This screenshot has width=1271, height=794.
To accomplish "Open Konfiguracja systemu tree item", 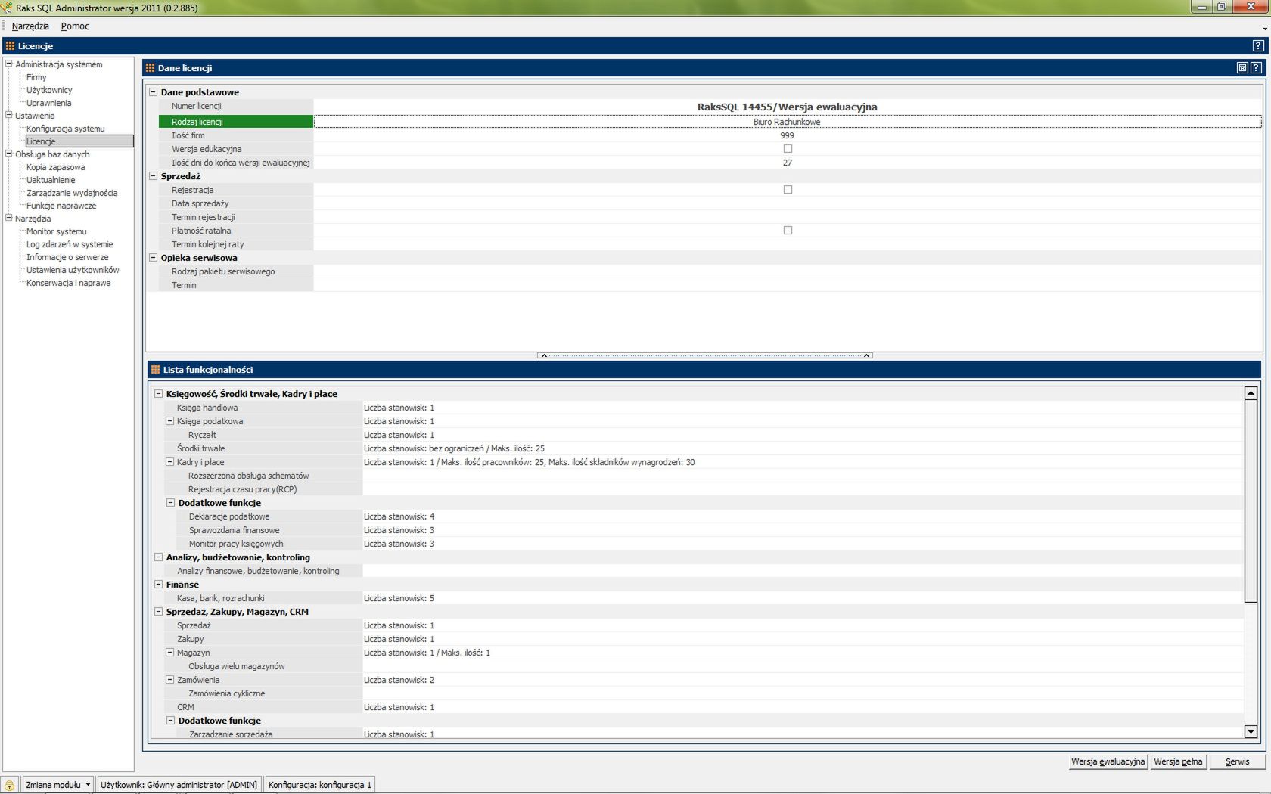I will point(65,129).
